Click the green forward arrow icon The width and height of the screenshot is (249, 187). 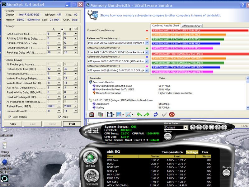tap(147, 114)
